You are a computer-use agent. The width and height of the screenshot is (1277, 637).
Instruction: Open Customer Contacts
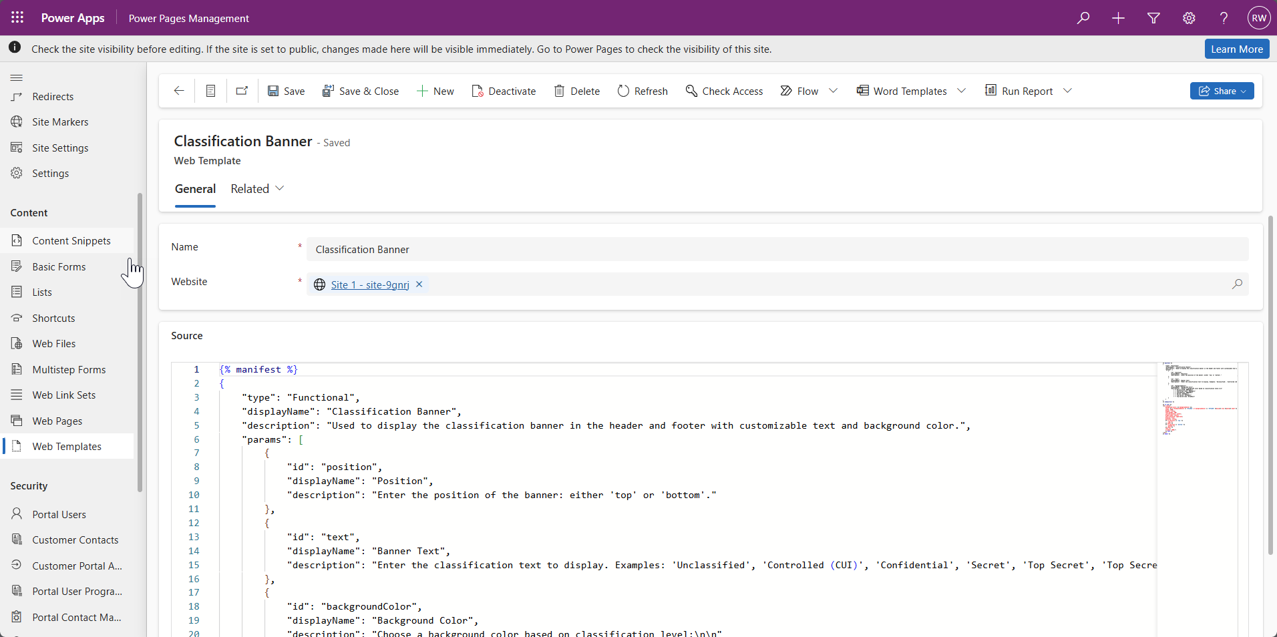point(67,540)
